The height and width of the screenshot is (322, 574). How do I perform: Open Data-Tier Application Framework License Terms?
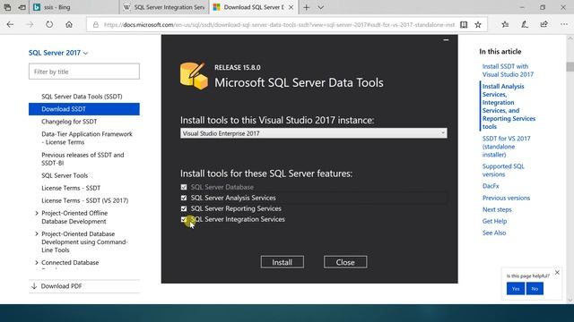pyautogui.click(x=87, y=138)
